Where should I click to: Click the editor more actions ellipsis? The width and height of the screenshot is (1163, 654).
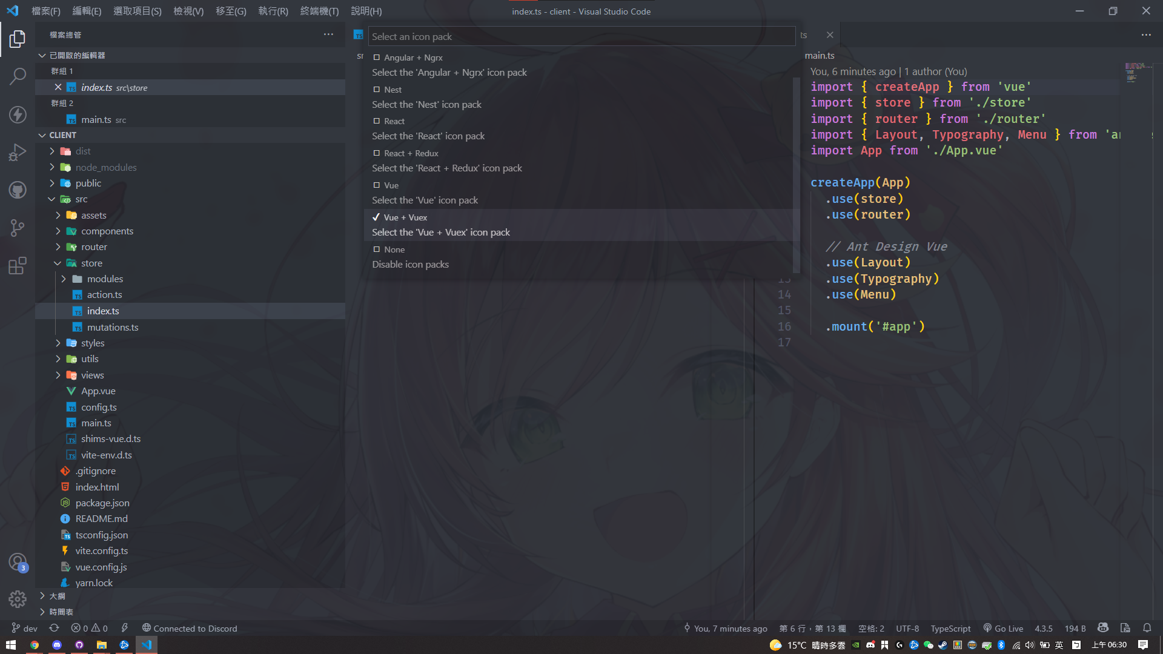tap(1146, 35)
